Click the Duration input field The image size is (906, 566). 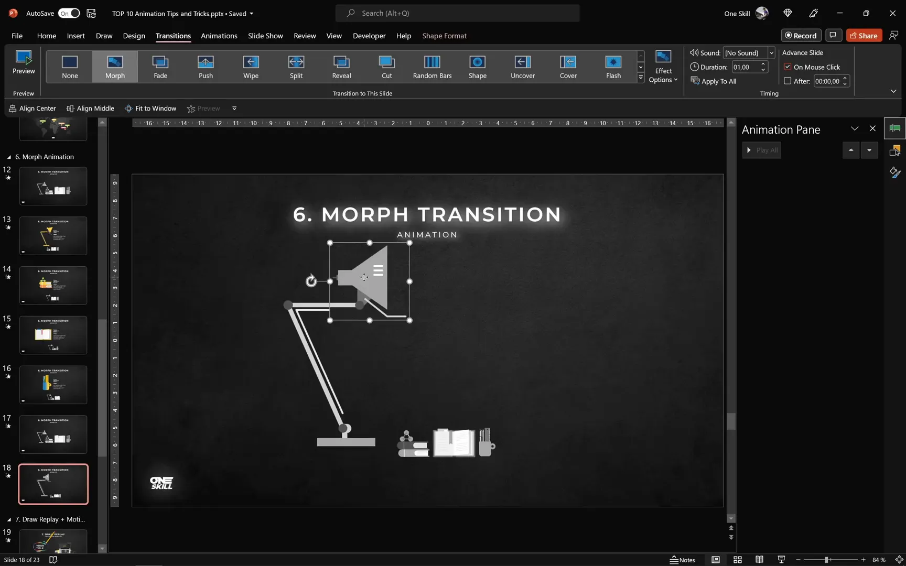coord(746,67)
